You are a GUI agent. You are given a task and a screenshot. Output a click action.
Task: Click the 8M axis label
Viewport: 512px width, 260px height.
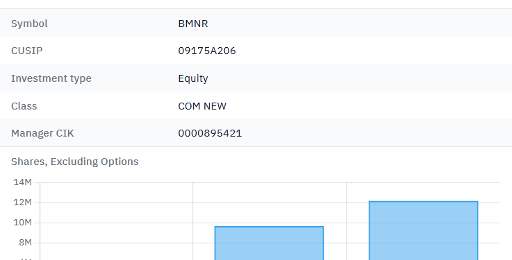25,243
